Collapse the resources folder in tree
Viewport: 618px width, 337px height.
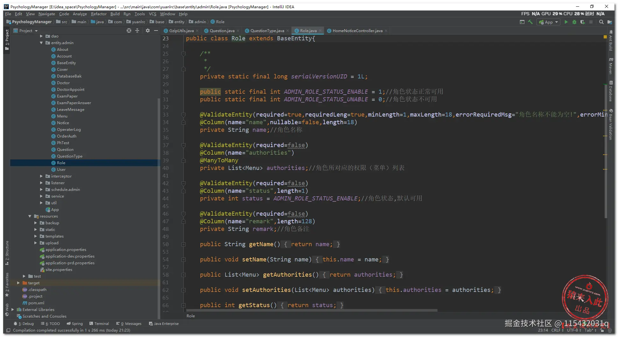[x=30, y=216]
